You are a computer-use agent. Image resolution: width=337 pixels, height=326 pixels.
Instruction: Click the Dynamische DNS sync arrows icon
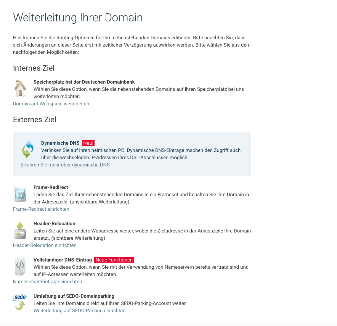click(28, 149)
